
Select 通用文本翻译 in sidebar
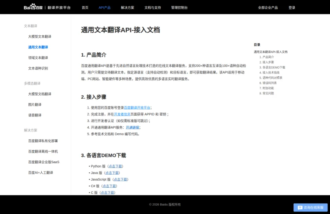tap(38, 47)
